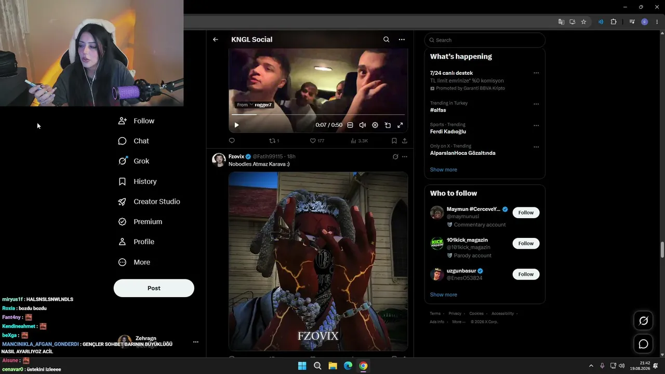Open the FZOVIX post image
665x374 pixels.
318,261
